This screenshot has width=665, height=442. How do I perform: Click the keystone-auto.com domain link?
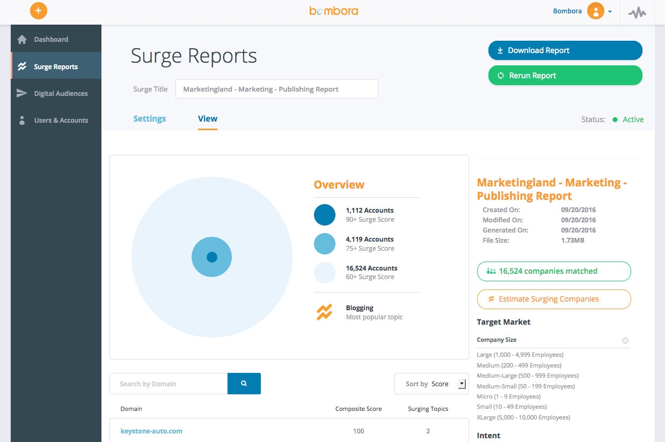tap(151, 431)
